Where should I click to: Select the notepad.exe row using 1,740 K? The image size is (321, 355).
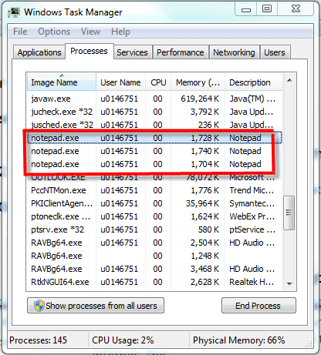[154, 151]
